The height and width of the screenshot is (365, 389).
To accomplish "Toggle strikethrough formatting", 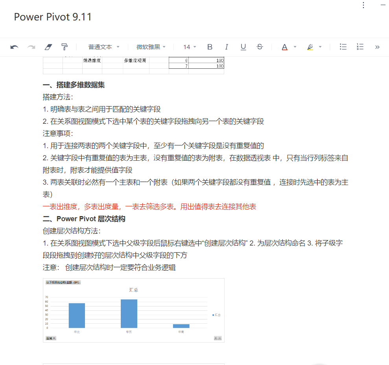I will (x=260, y=47).
